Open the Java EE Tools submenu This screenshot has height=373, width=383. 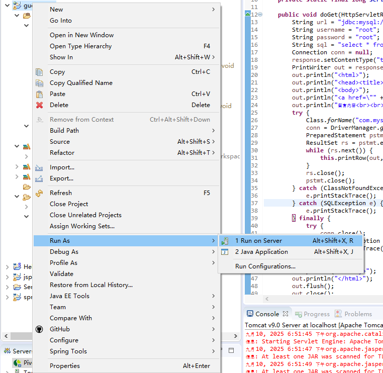[127, 296]
